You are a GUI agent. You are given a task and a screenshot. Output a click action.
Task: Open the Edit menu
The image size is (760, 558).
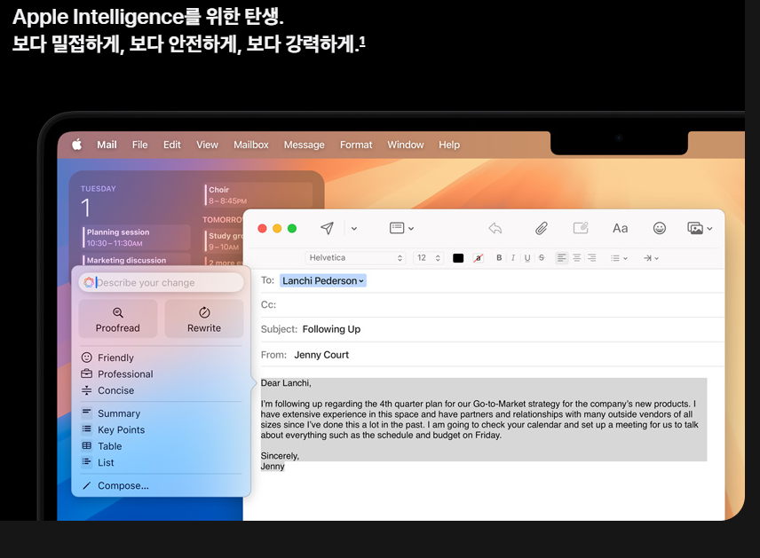point(171,145)
